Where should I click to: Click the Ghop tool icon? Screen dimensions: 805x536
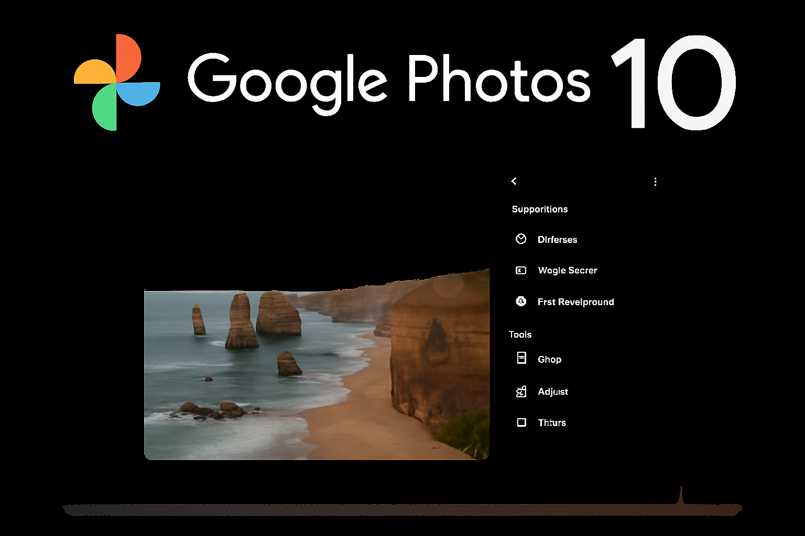coord(521,358)
